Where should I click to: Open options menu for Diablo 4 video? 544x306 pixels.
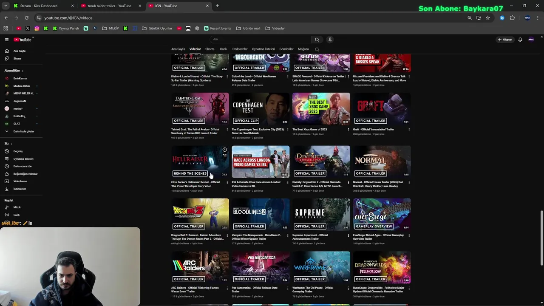(x=227, y=76)
